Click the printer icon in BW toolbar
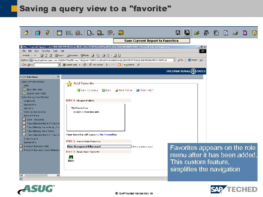263x197 pixels. point(235,33)
